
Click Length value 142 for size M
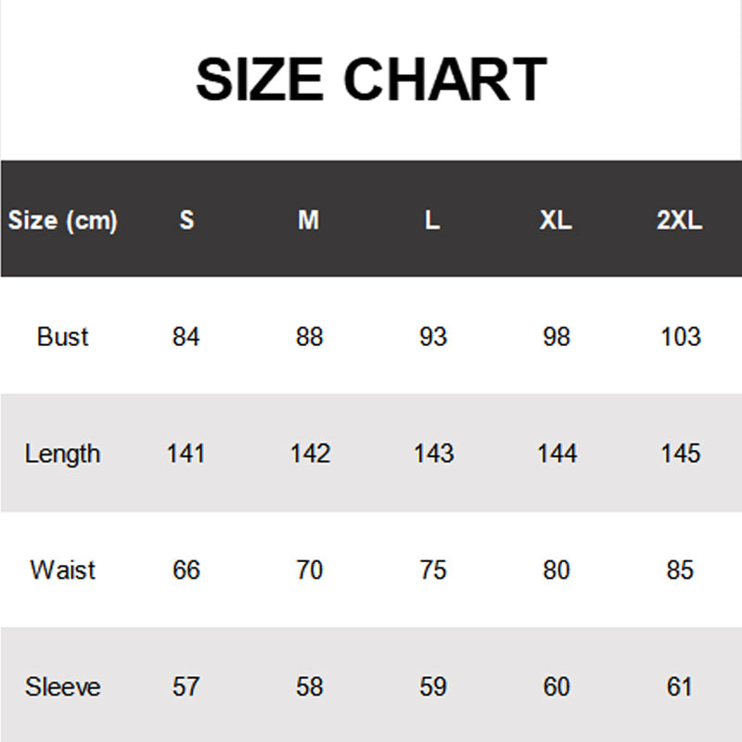(x=309, y=454)
